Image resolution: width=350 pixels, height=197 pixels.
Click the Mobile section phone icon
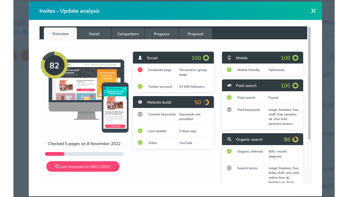[x=229, y=58]
